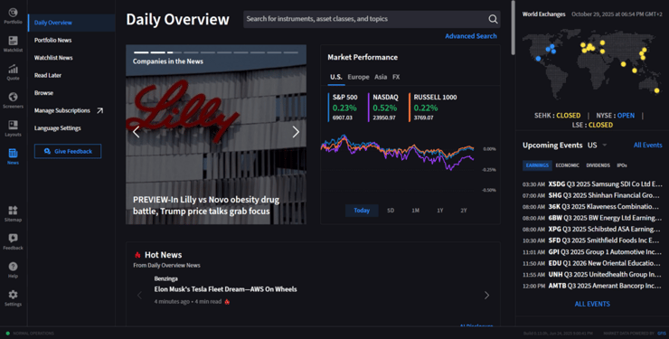Screen dimensions: 669x339
Task: Click the ALL EVENTS link below events list
Action: 592,304
